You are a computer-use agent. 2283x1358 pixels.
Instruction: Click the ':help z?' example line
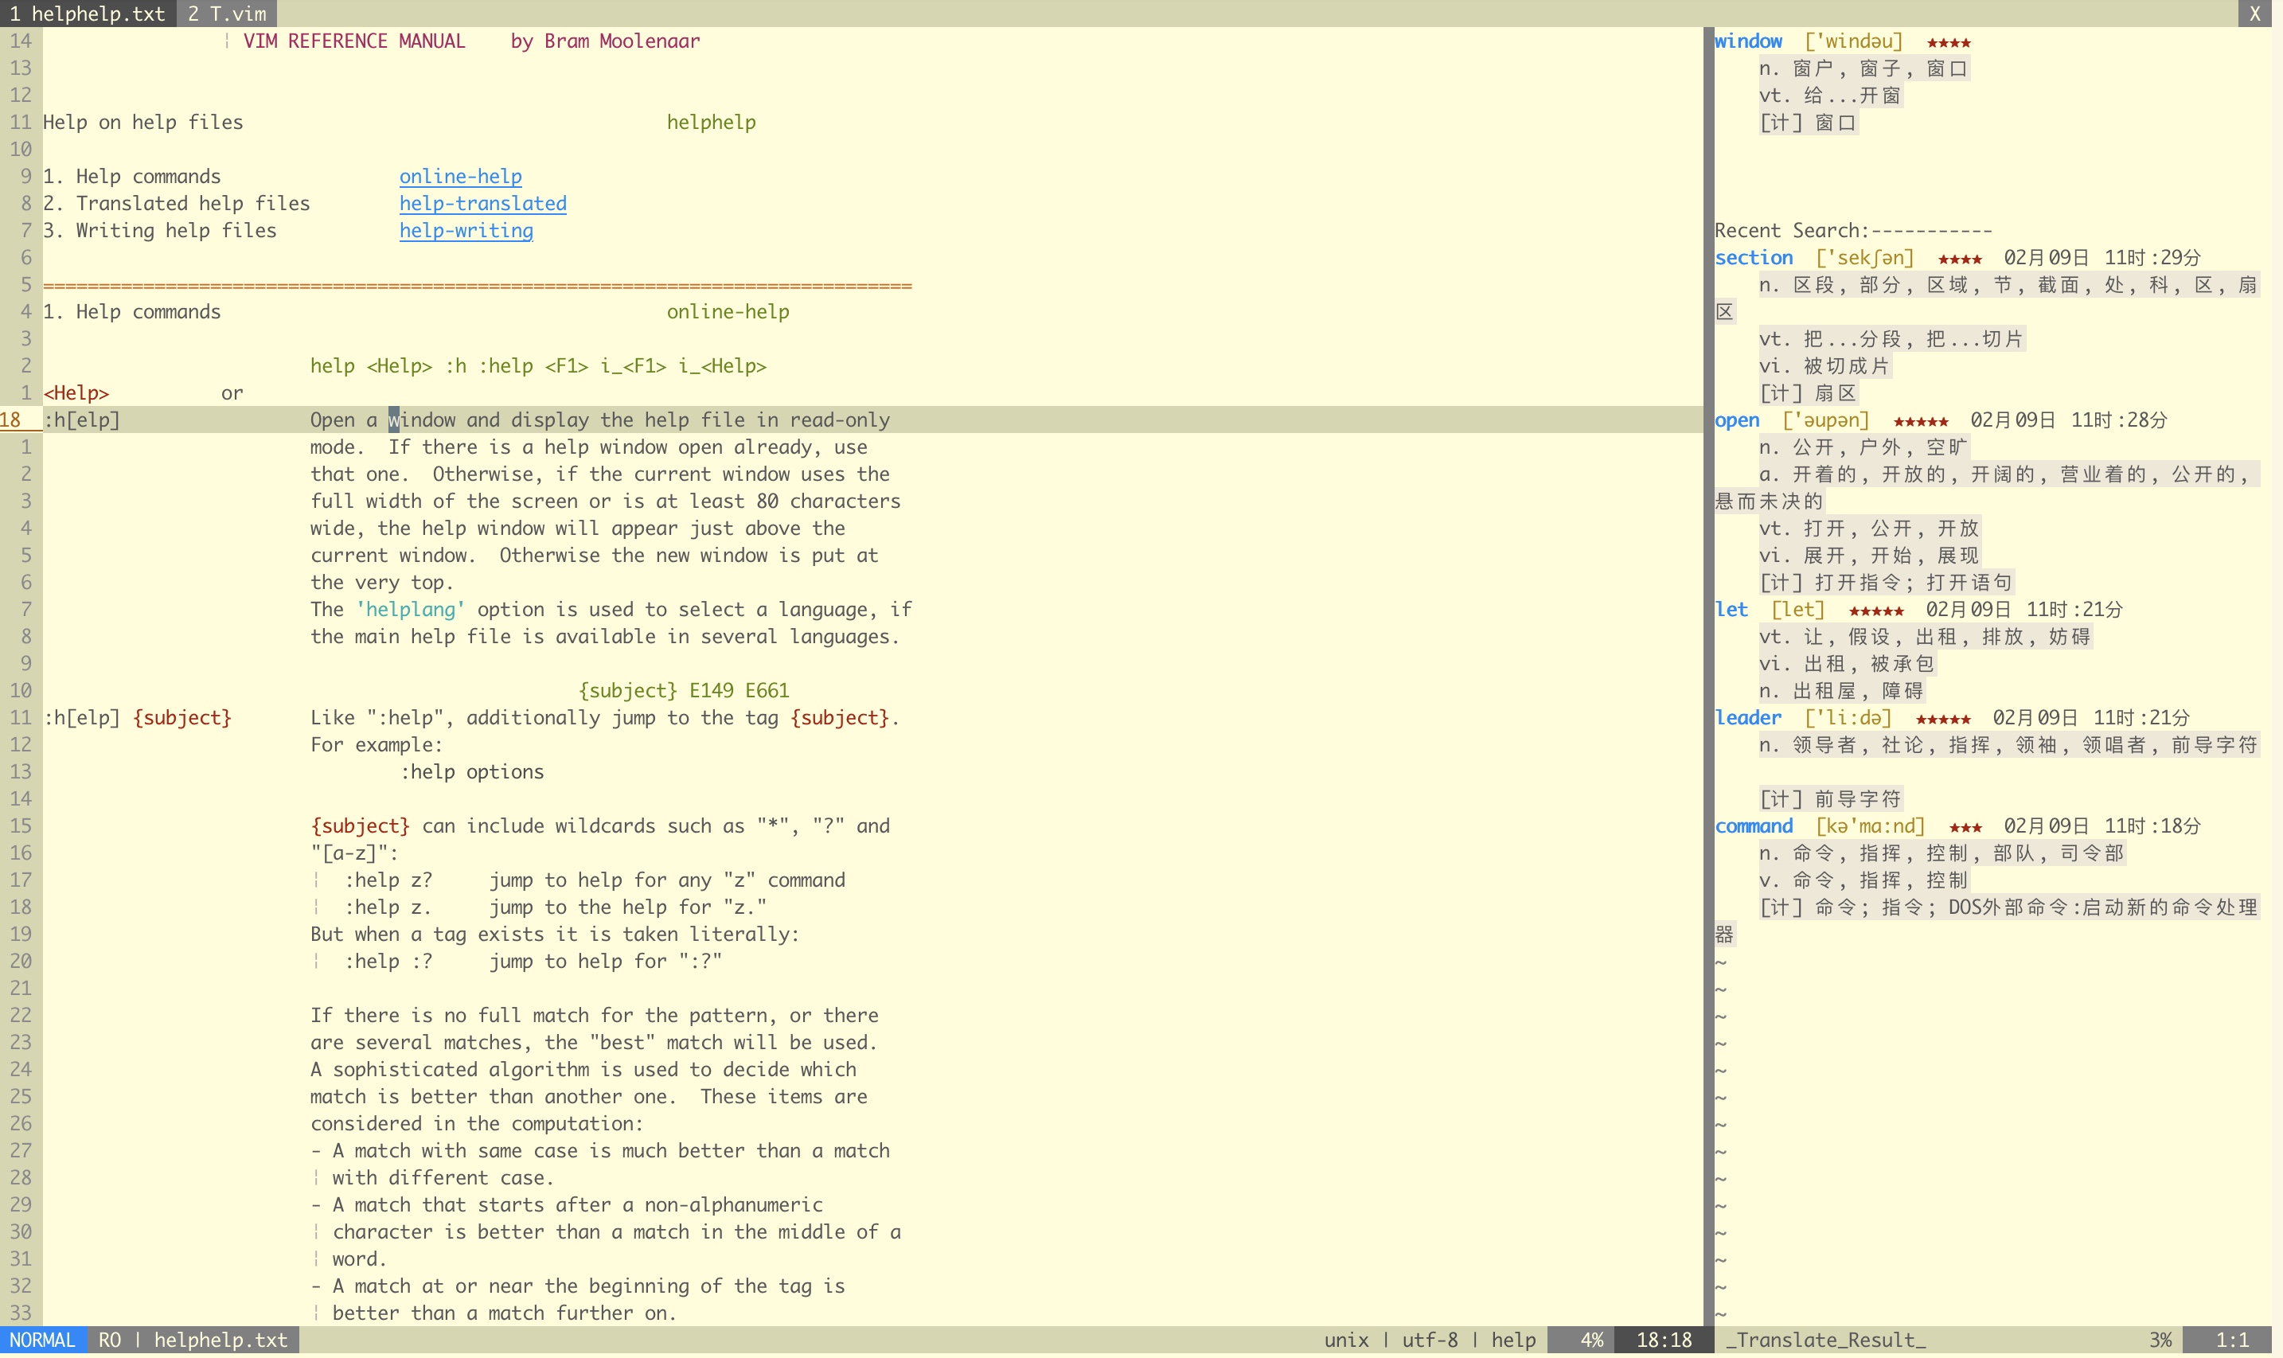pyautogui.click(x=595, y=880)
